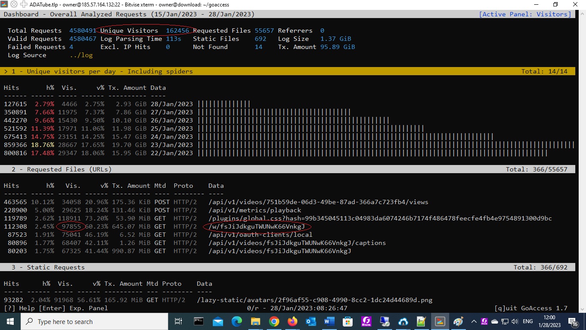Launch Paint from the taskbar
The image size is (586, 330).
coord(457,321)
